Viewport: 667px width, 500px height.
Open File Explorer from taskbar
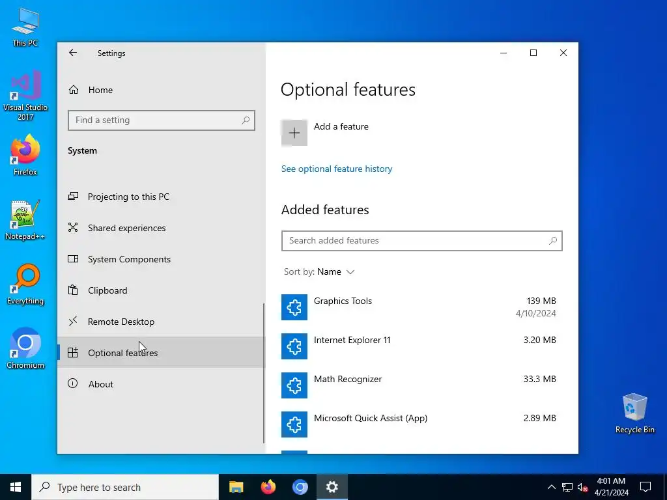click(x=236, y=487)
